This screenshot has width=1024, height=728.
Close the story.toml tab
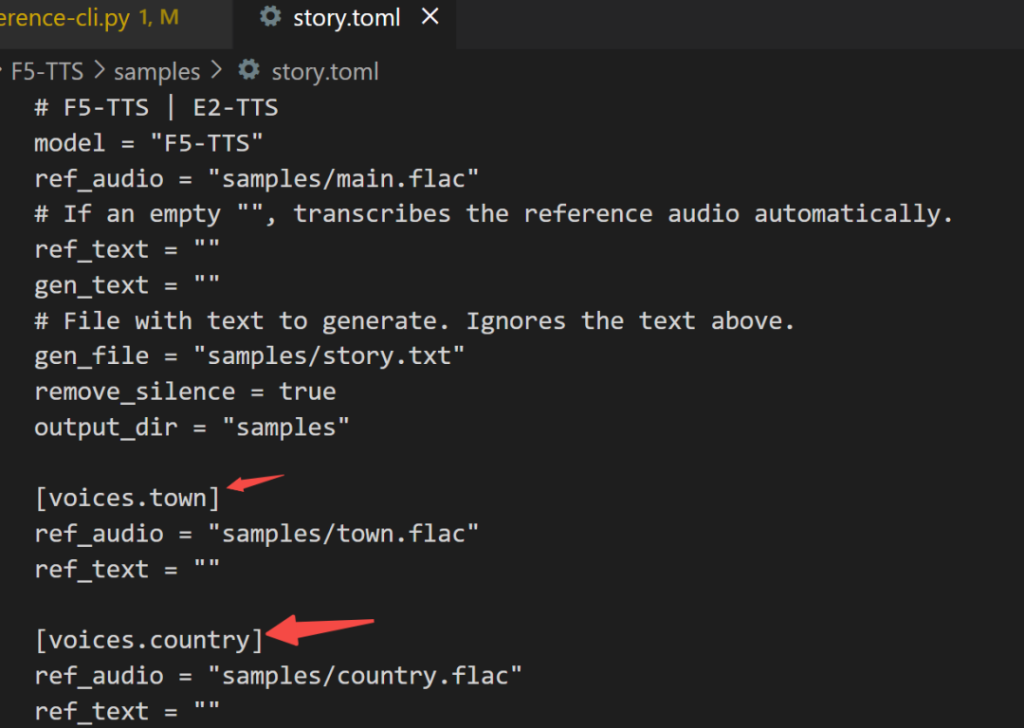tap(430, 16)
